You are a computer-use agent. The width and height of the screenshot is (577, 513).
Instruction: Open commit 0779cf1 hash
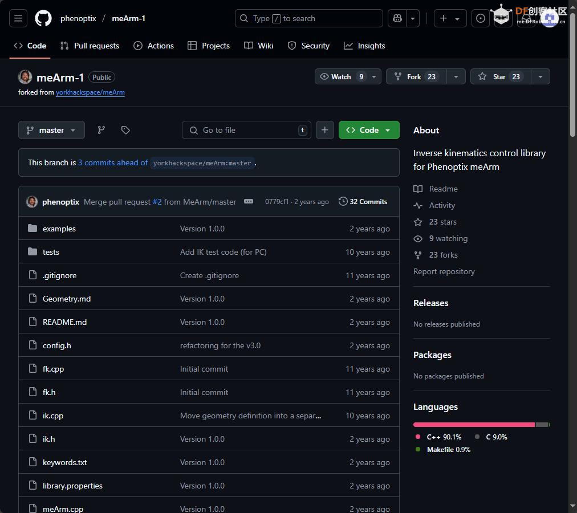click(277, 202)
